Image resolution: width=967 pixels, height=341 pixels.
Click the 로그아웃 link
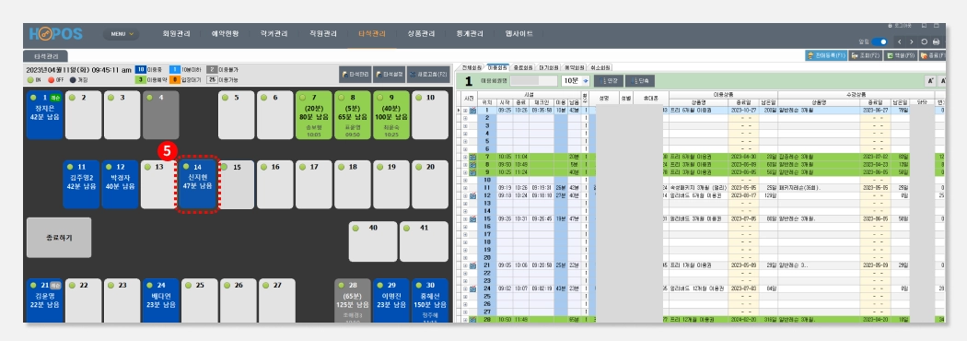pos(899,26)
